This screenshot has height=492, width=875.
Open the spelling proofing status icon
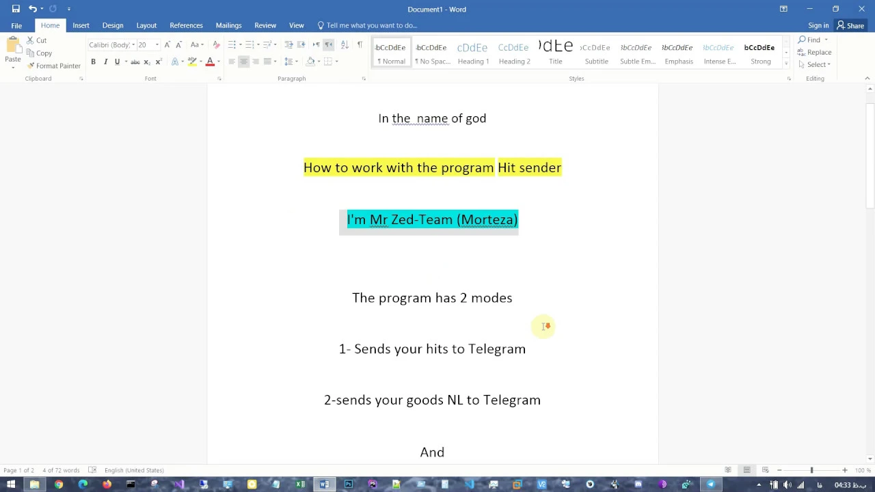coord(92,470)
